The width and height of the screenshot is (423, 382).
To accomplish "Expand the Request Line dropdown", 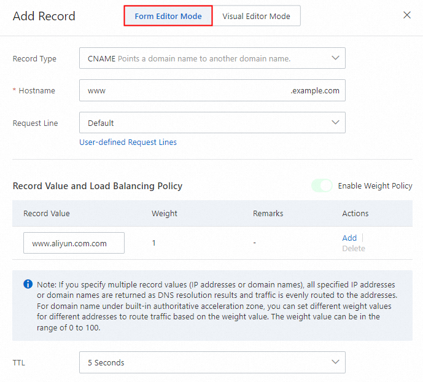I will [212, 123].
